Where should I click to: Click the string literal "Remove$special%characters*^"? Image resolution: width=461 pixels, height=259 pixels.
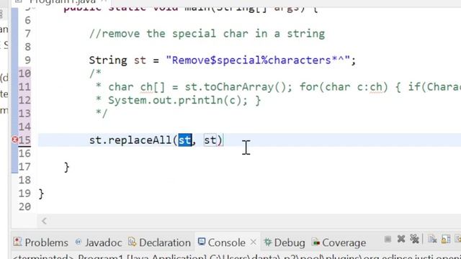258,60
